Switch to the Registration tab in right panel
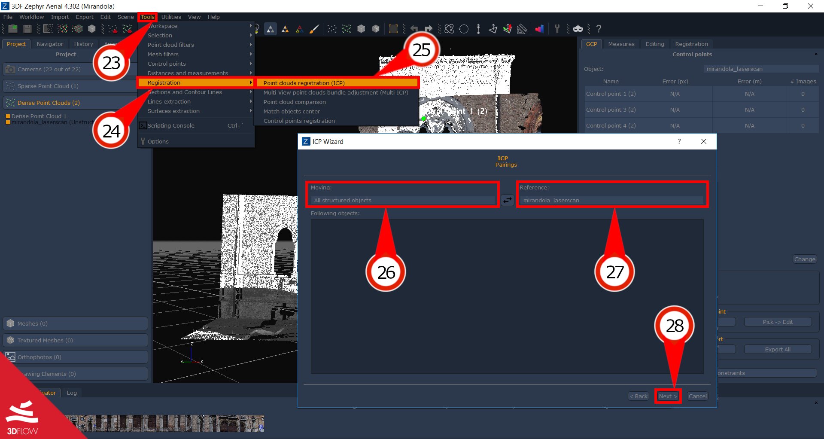824x439 pixels. 691,44
